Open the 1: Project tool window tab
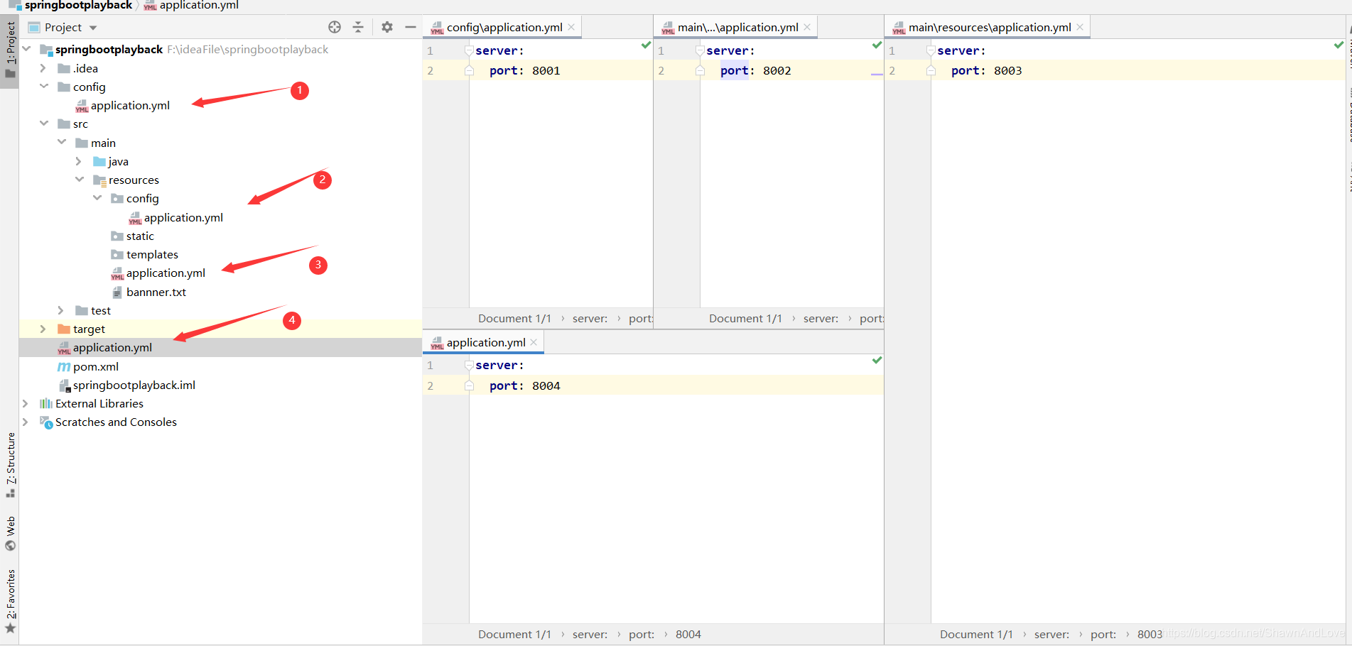 10,51
